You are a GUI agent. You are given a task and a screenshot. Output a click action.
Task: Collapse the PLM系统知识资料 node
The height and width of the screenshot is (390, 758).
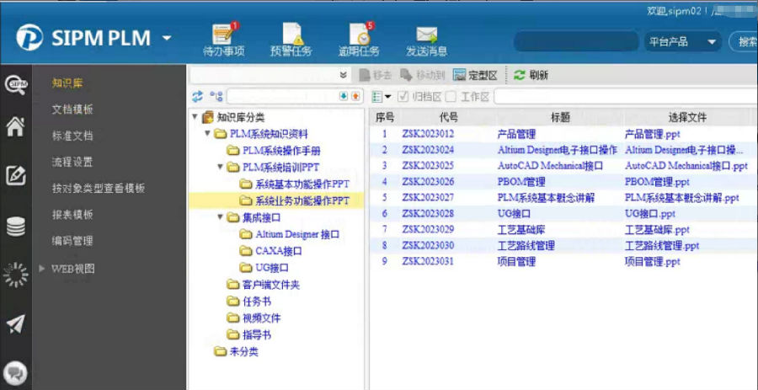(x=207, y=133)
